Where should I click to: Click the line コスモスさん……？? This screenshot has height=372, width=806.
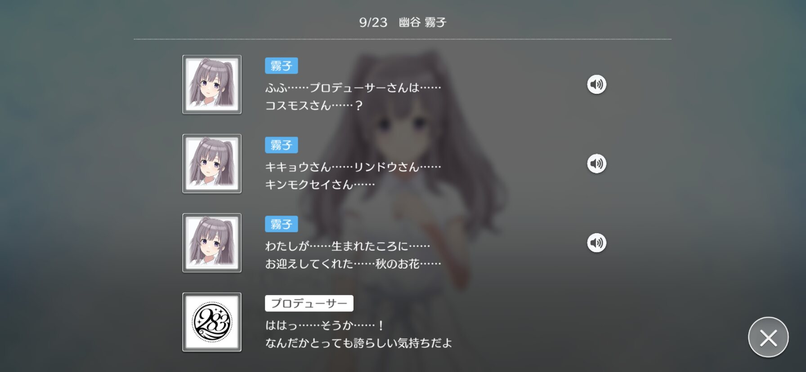coord(314,106)
